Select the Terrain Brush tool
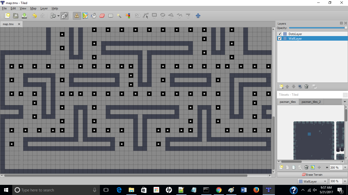The width and height of the screenshot is (348, 195). click(85, 16)
